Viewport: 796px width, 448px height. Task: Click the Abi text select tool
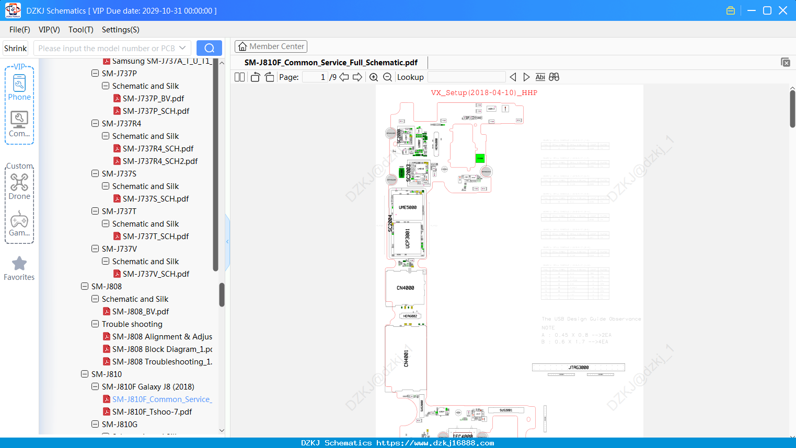[x=540, y=77]
